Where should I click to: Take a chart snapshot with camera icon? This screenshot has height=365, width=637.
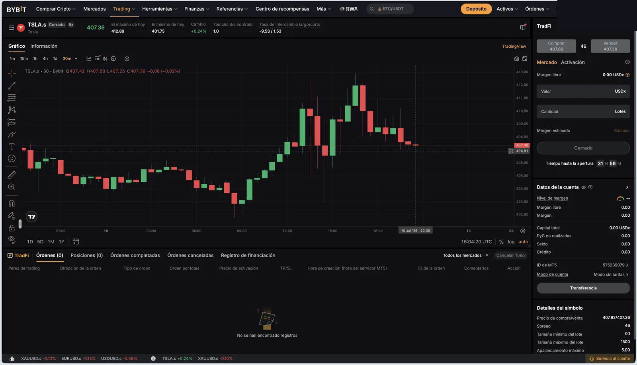(517, 58)
